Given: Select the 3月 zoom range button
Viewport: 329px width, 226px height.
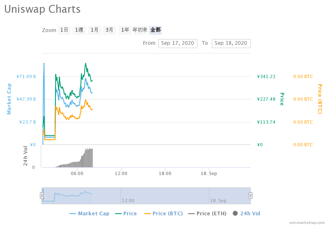Looking at the screenshot, I should [109, 30].
